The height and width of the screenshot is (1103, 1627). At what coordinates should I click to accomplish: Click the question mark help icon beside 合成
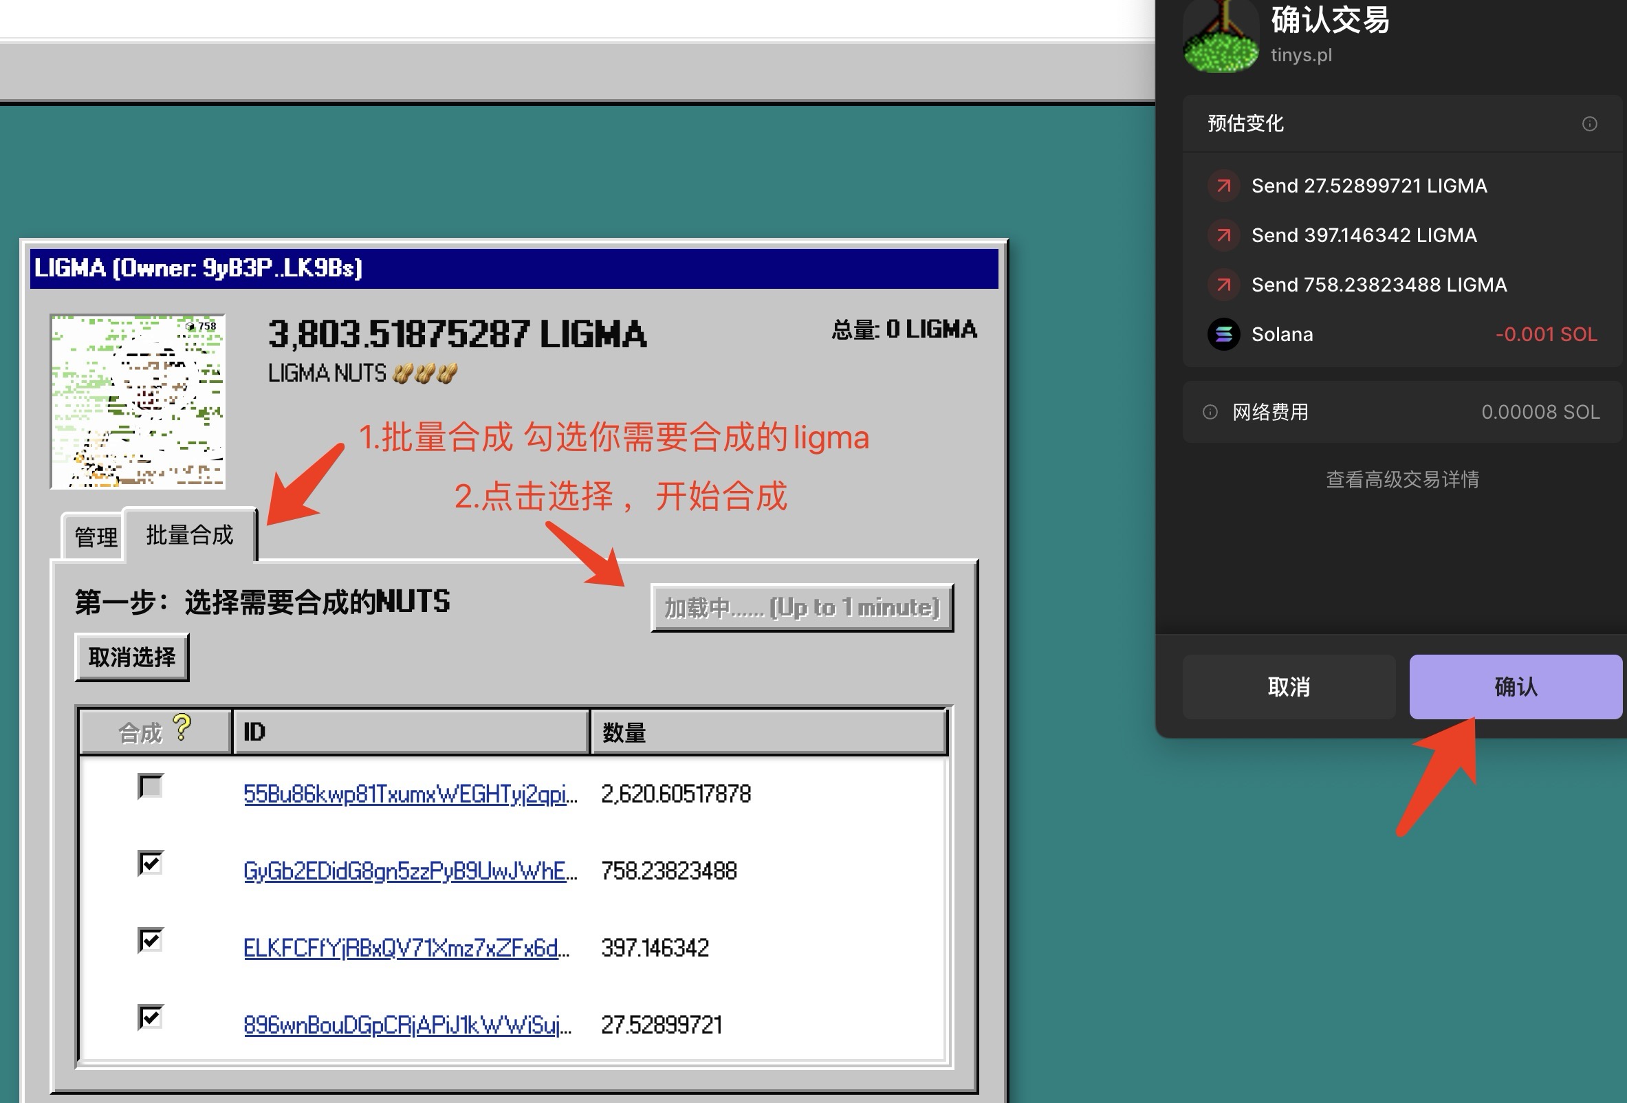[x=182, y=727]
